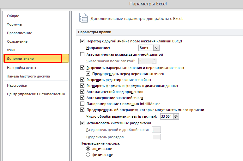The width and height of the screenshot is (243, 161).
Task: Select физическое cursor movement
Action: (x=88, y=155)
